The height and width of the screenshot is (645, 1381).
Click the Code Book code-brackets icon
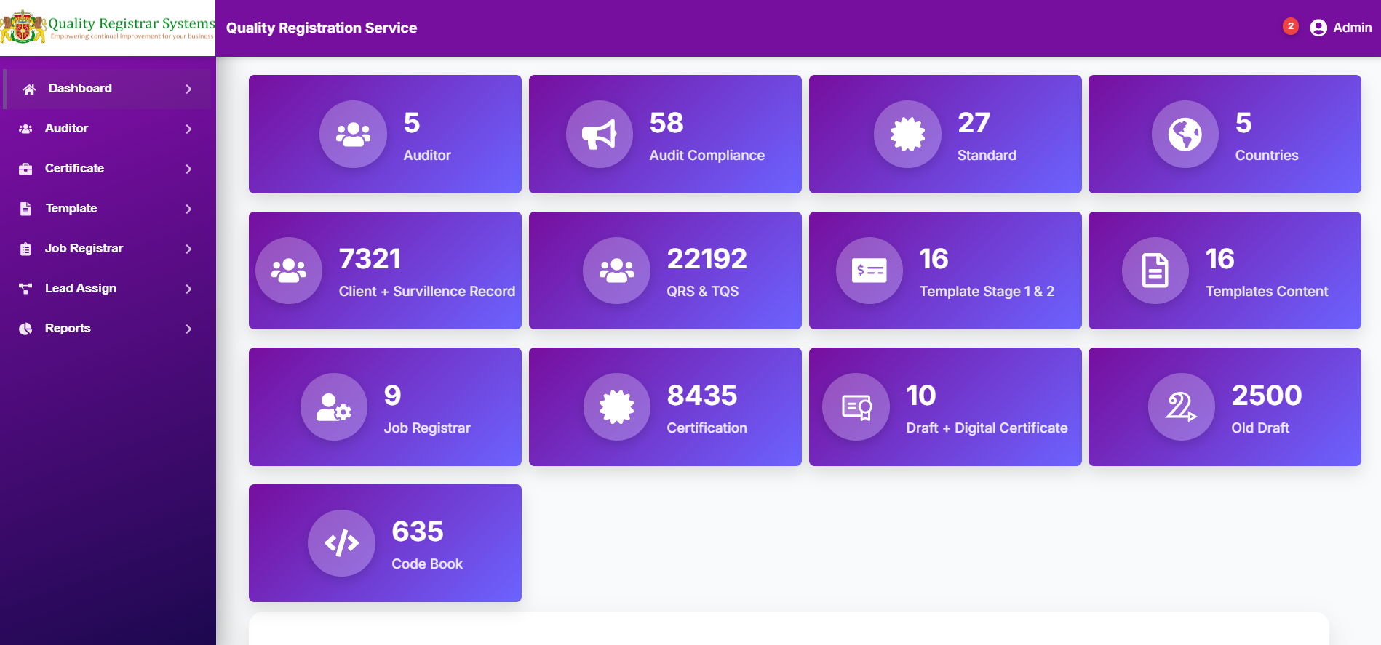click(x=341, y=543)
